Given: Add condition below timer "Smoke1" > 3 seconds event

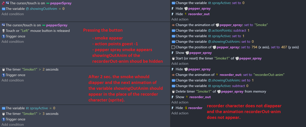Looking at the screenshot, I should (x=13, y=124).
